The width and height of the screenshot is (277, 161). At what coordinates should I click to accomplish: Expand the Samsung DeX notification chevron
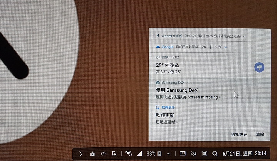(188, 83)
